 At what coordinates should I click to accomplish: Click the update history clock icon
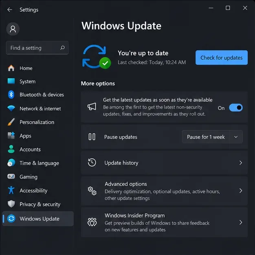click(92, 163)
